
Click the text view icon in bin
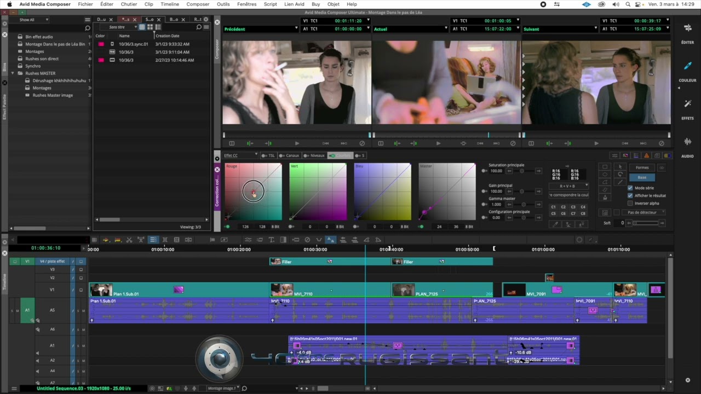tap(142, 27)
